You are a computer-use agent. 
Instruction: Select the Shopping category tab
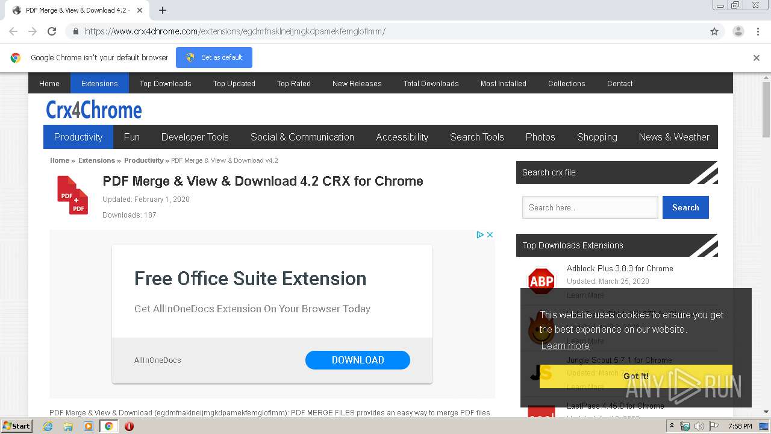[x=597, y=137]
